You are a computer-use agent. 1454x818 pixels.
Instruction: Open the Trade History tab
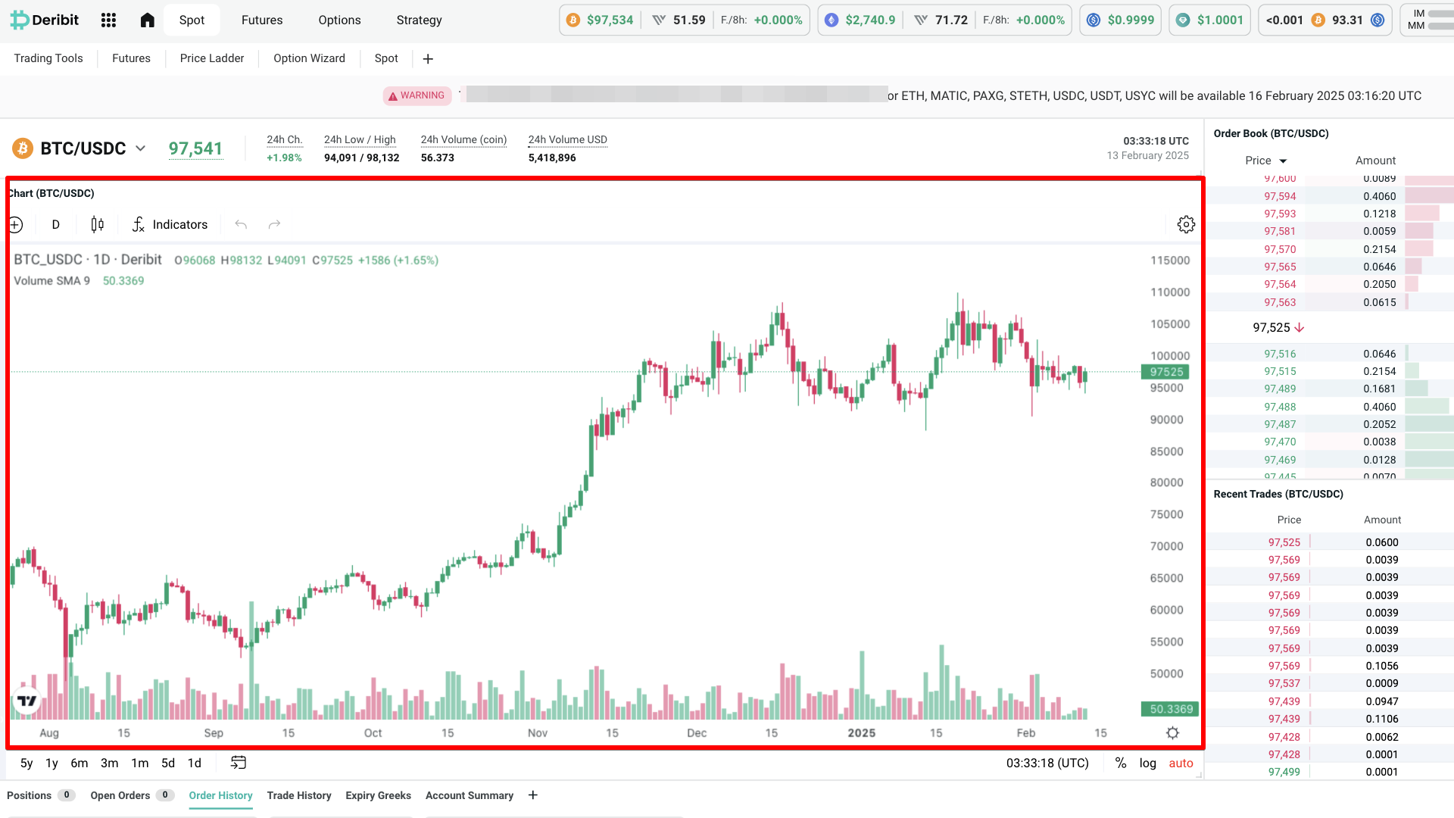(299, 795)
